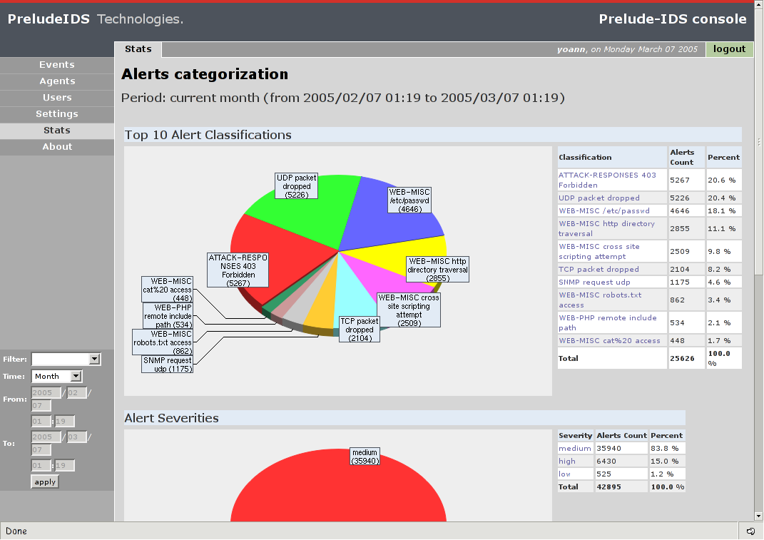Click the pie label WEB-MISC robots.txt access (862)
This screenshot has width=764, height=540.
pyautogui.click(x=163, y=342)
